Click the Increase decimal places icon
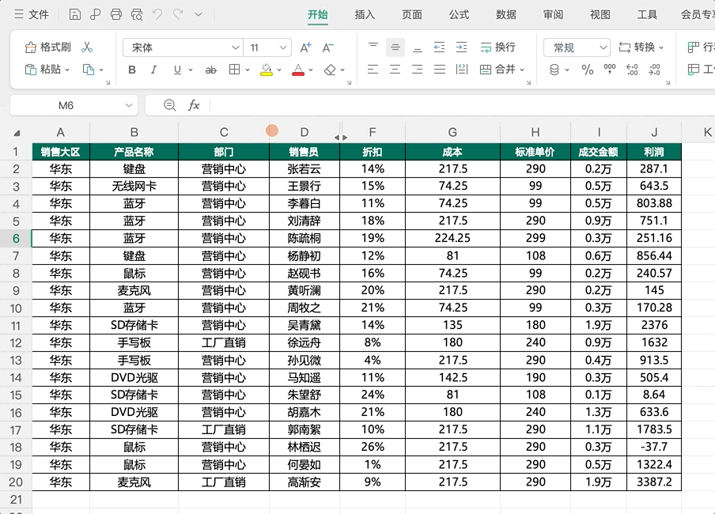Screen dimensions: 715x514 [632, 70]
